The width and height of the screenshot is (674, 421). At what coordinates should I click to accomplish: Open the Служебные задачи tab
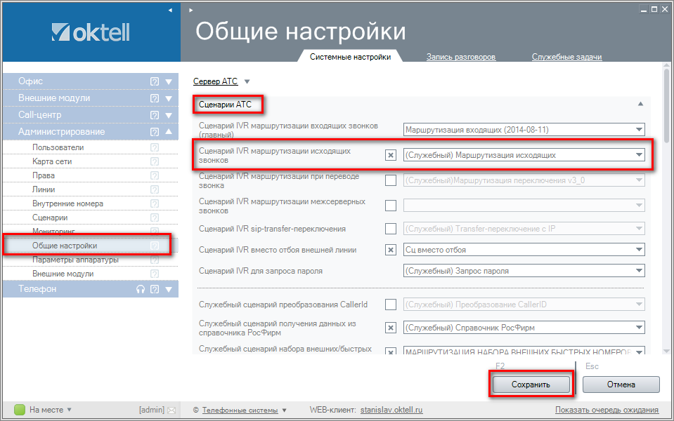[566, 57]
